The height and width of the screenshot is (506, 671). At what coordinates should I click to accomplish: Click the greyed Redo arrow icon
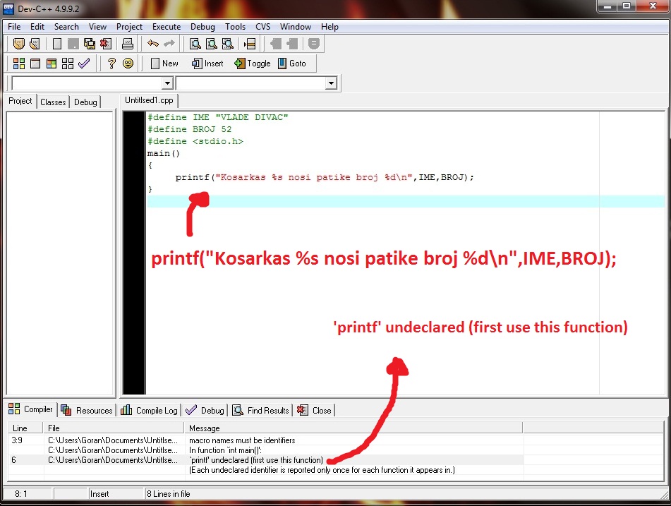(x=169, y=43)
